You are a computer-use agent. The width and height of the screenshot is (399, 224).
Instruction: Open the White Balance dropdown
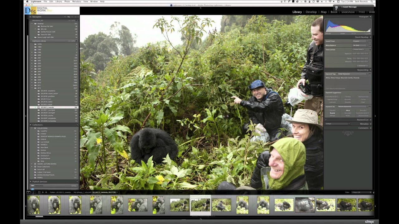361,45
